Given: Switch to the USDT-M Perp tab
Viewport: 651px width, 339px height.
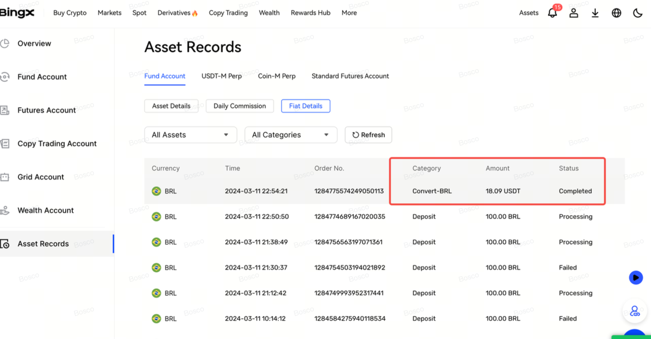Looking at the screenshot, I should (x=221, y=76).
